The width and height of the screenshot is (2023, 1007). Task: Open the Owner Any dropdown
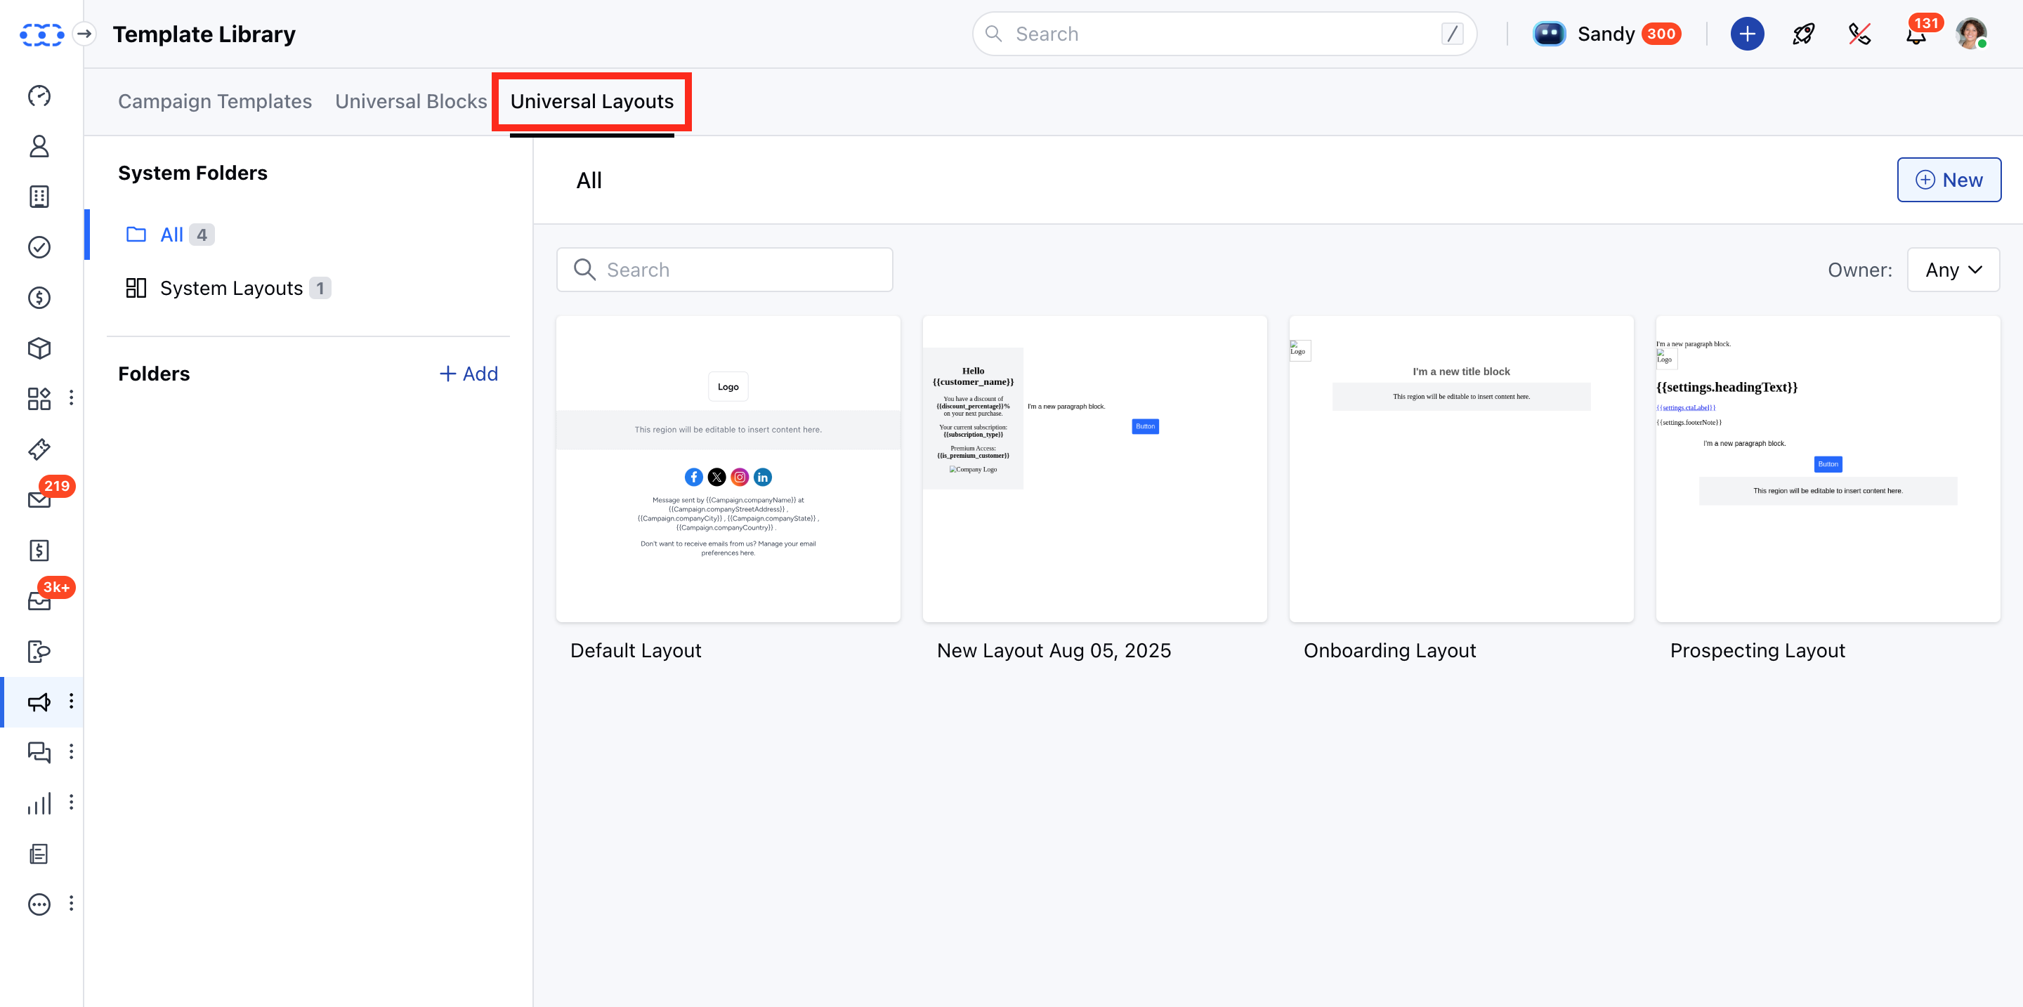click(1952, 270)
